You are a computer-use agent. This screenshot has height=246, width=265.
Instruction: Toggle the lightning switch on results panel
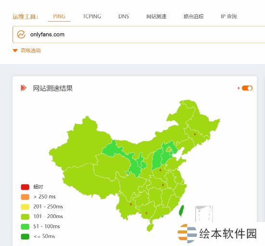tap(247, 88)
